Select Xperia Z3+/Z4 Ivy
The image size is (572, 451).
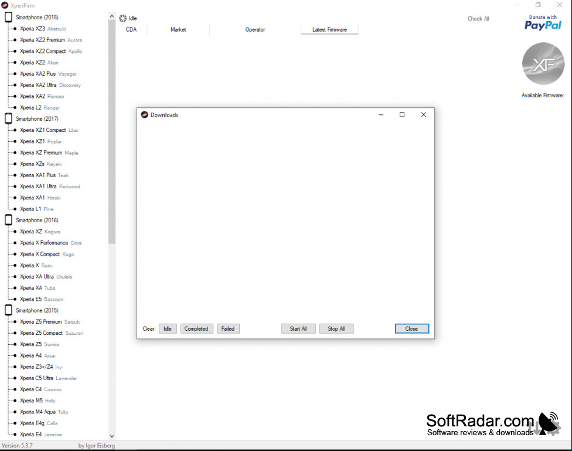tap(41, 367)
